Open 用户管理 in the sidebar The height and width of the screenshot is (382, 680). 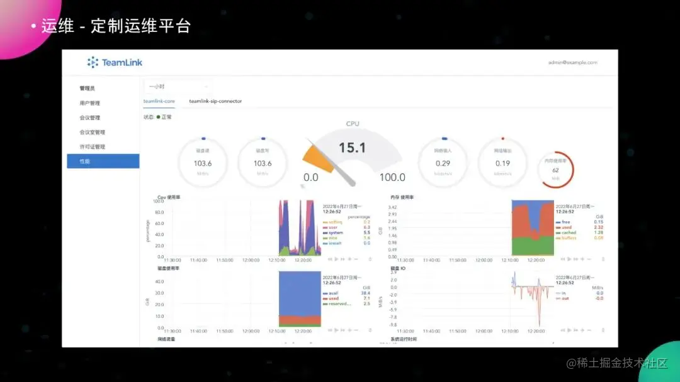coord(90,103)
